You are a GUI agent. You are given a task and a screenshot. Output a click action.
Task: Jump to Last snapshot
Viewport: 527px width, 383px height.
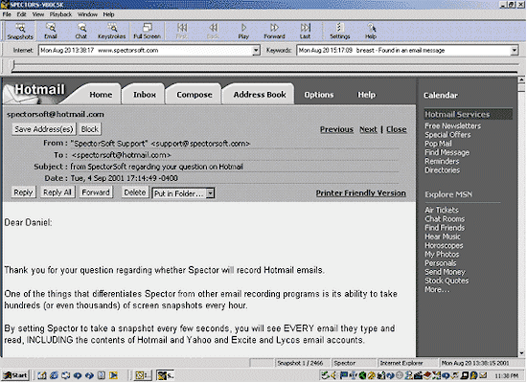pyautogui.click(x=305, y=32)
